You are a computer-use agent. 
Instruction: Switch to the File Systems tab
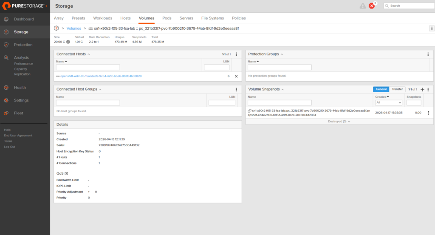(212, 18)
